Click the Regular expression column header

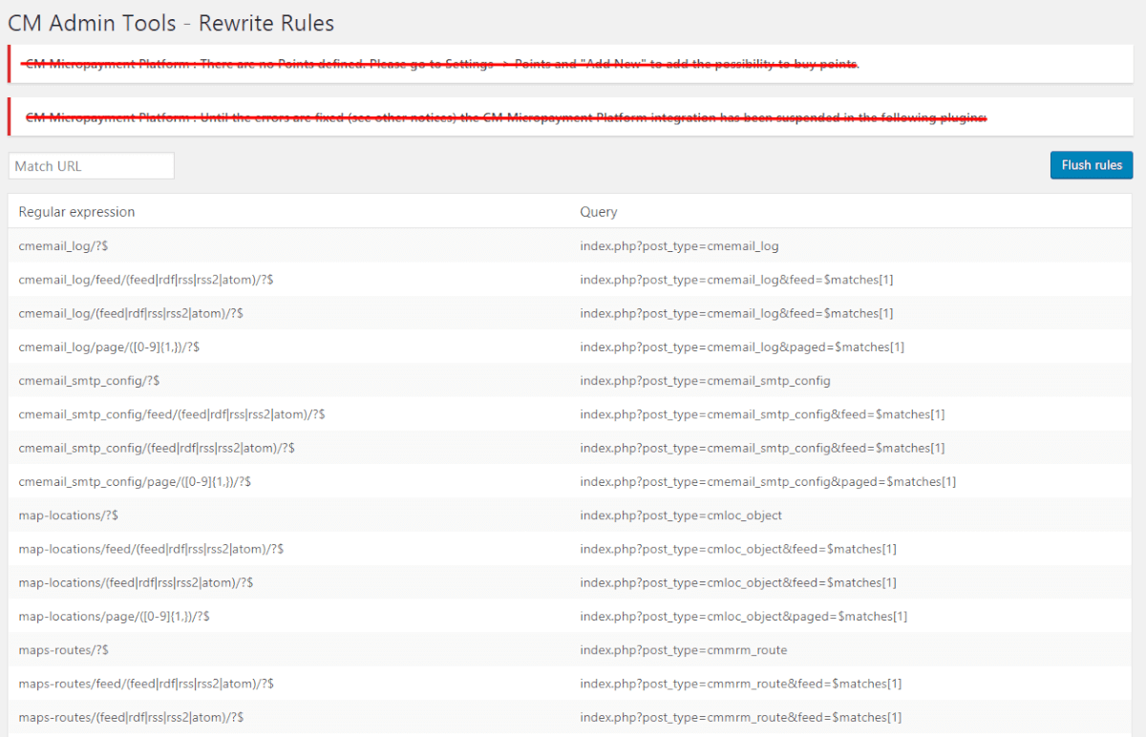tap(76, 212)
